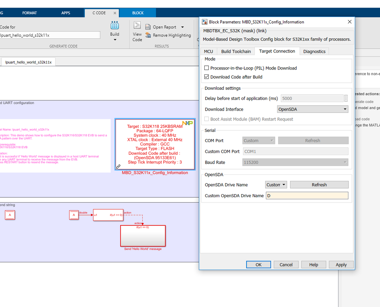Viewport: 380px width, 307px height.
Task: Open the Baud Rate dropdown
Action: point(295,162)
